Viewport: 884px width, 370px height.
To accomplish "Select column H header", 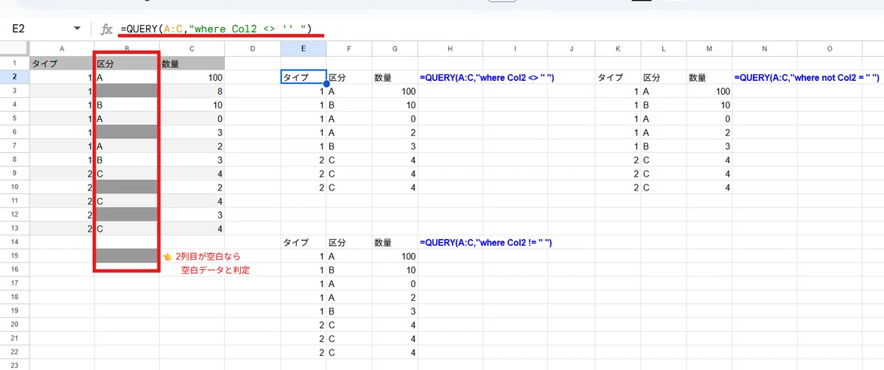I will (450, 49).
